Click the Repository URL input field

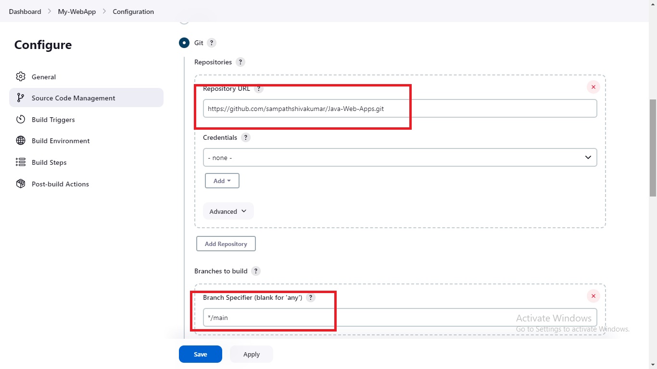(x=400, y=109)
